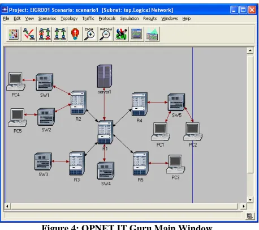Image resolution: width=259 pixels, height=230 pixels.
Task: Open the Protocols menu
Action: pyautogui.click(x=107, y=19)
